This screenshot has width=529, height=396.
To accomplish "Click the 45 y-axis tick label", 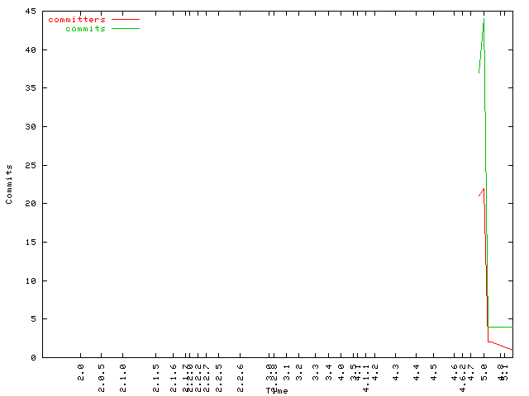I will 30,12.
